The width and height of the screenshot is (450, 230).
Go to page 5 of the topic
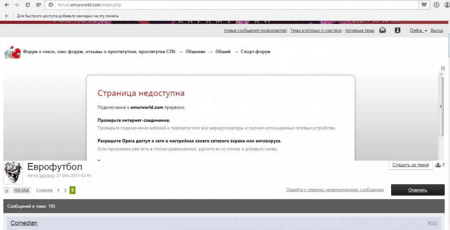(65, 190)
